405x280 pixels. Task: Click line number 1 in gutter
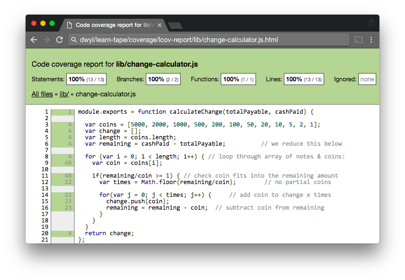pyautogui.click(x=47, y=112)
